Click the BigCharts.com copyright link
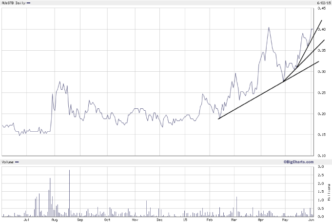Image resolution: width=332 pixels, height=223 pixels. (297, 162)
